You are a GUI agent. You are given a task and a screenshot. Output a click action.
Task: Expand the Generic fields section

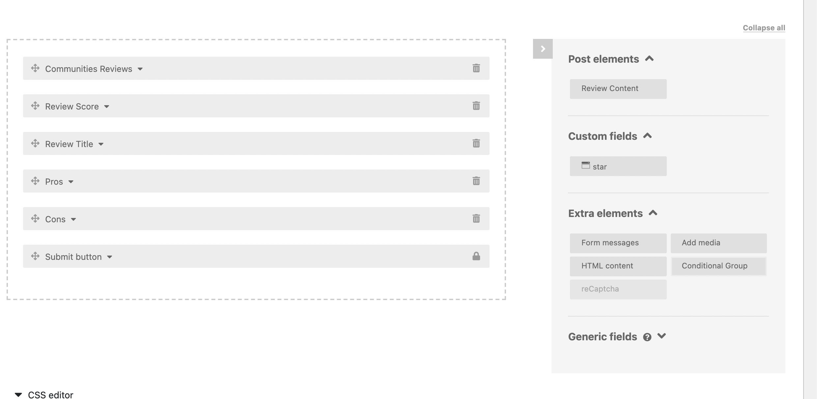[x=662, y=336]
